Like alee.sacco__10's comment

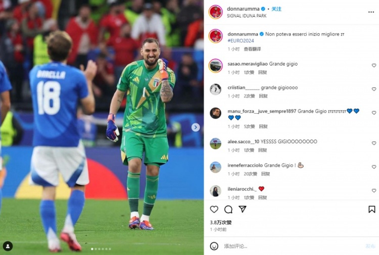(x=374, y=143)
